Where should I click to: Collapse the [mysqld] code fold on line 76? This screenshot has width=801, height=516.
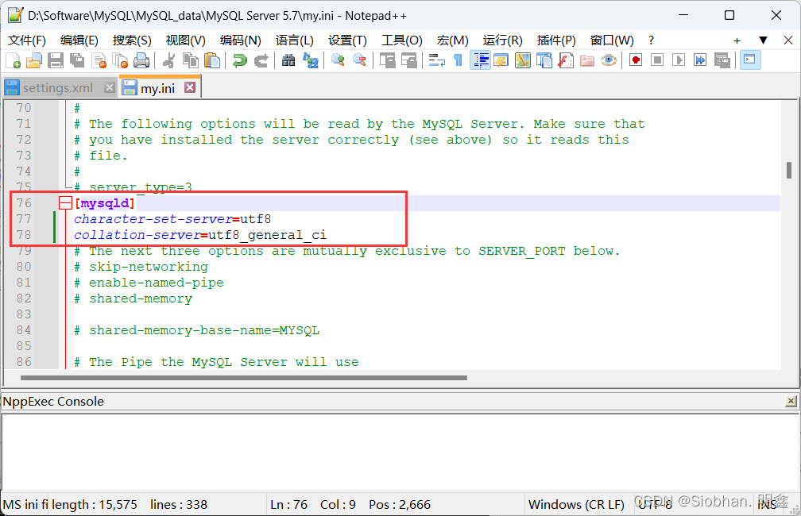64,202
